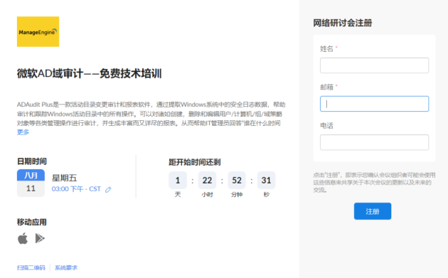Click the 03:00 下午 - CST time link
The width and height of the screenshot is (448, 278).
coord(76,189)
